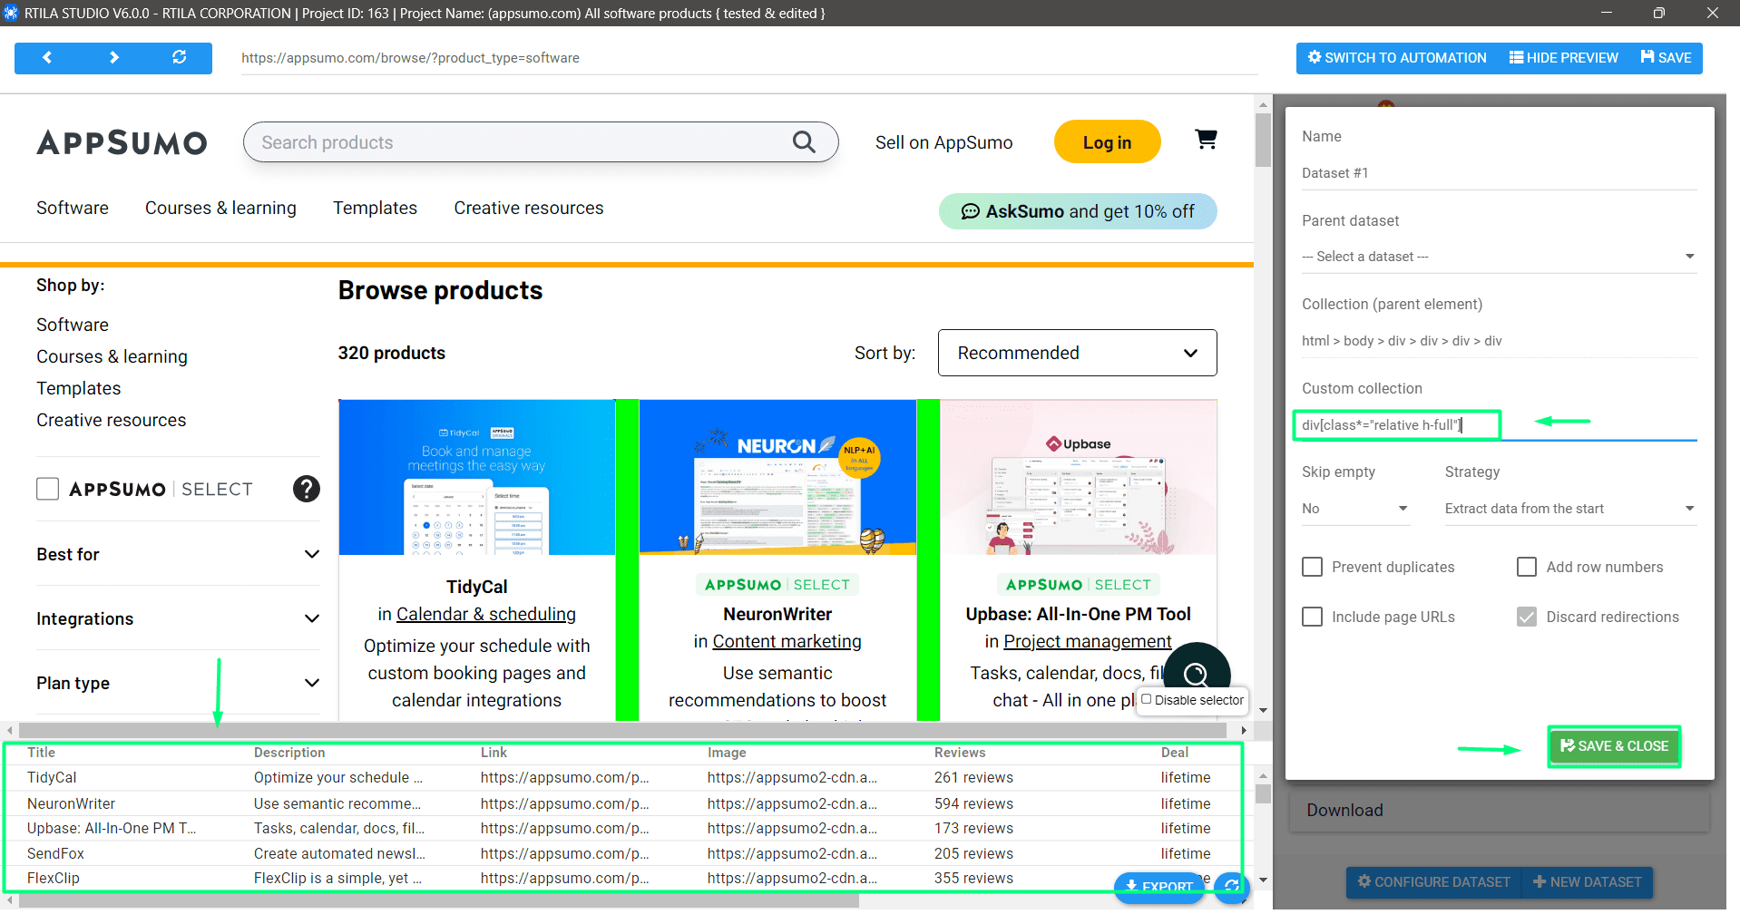Screen dimensions: 1740x924
Task: Go forward using the forward arrow
Action: click(x=113, y=57)
